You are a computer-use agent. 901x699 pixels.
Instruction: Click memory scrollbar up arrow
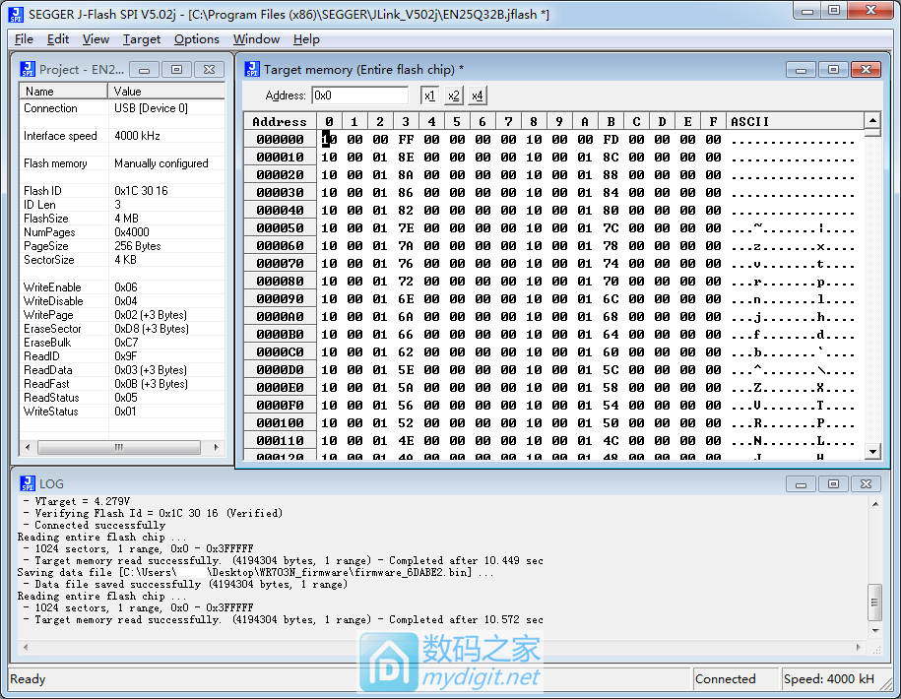point(872,120)
